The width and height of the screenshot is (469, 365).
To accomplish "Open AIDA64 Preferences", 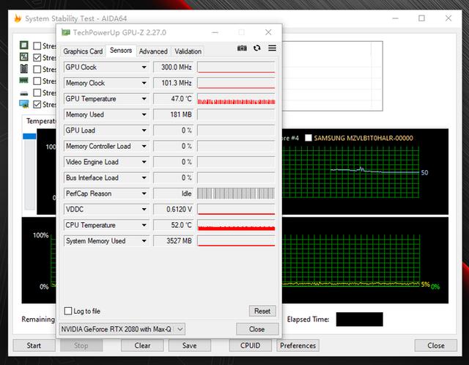I will tap(298, 345).
